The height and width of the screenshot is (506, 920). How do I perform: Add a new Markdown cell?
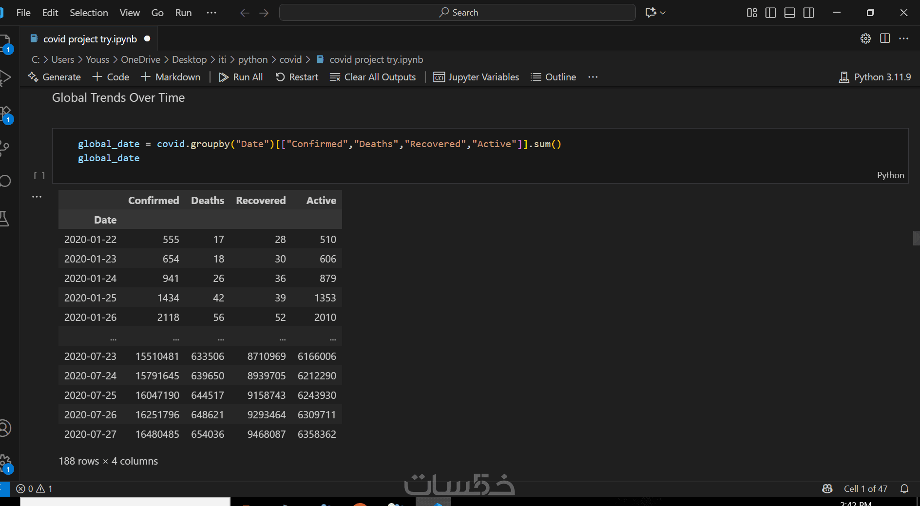point(171,77)
